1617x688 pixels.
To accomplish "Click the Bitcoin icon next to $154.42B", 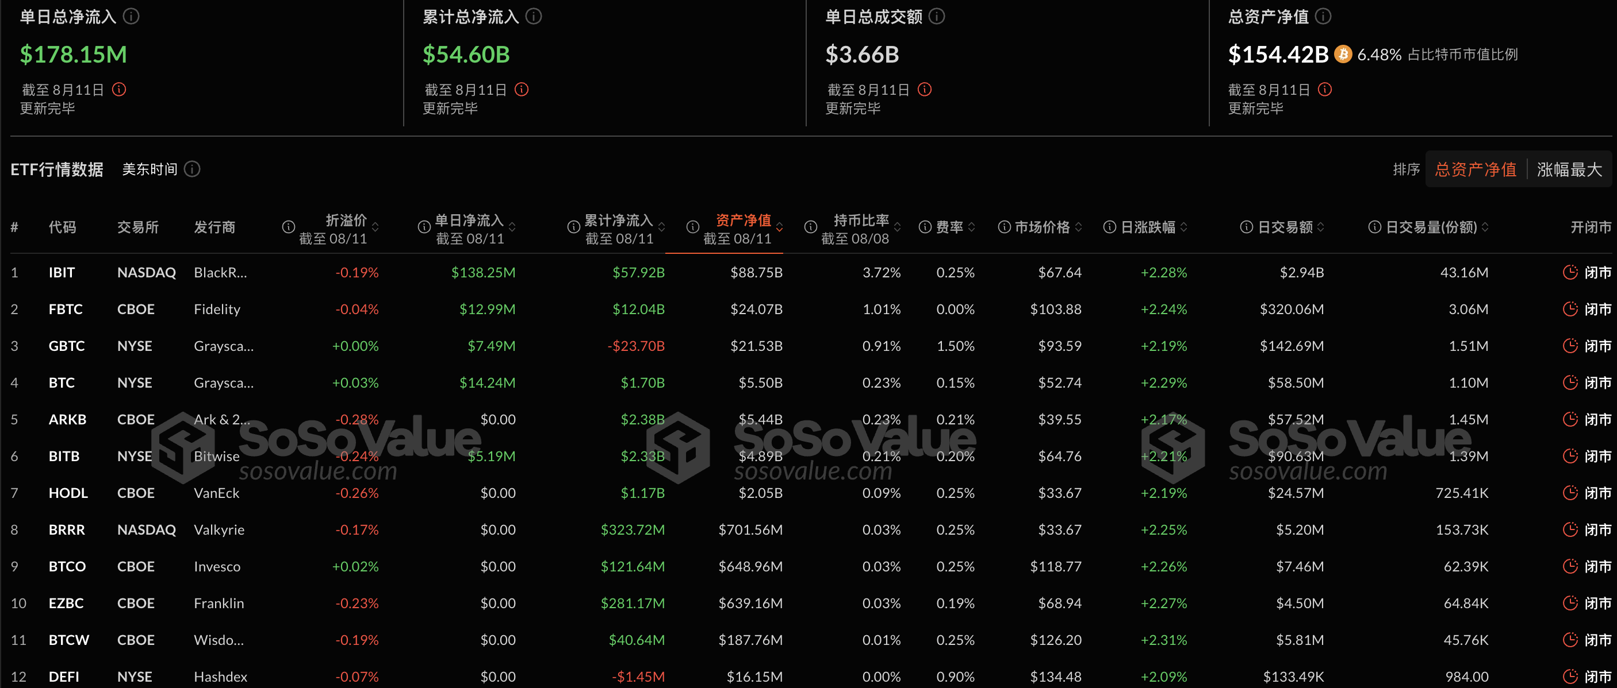I will (1342, 55).
